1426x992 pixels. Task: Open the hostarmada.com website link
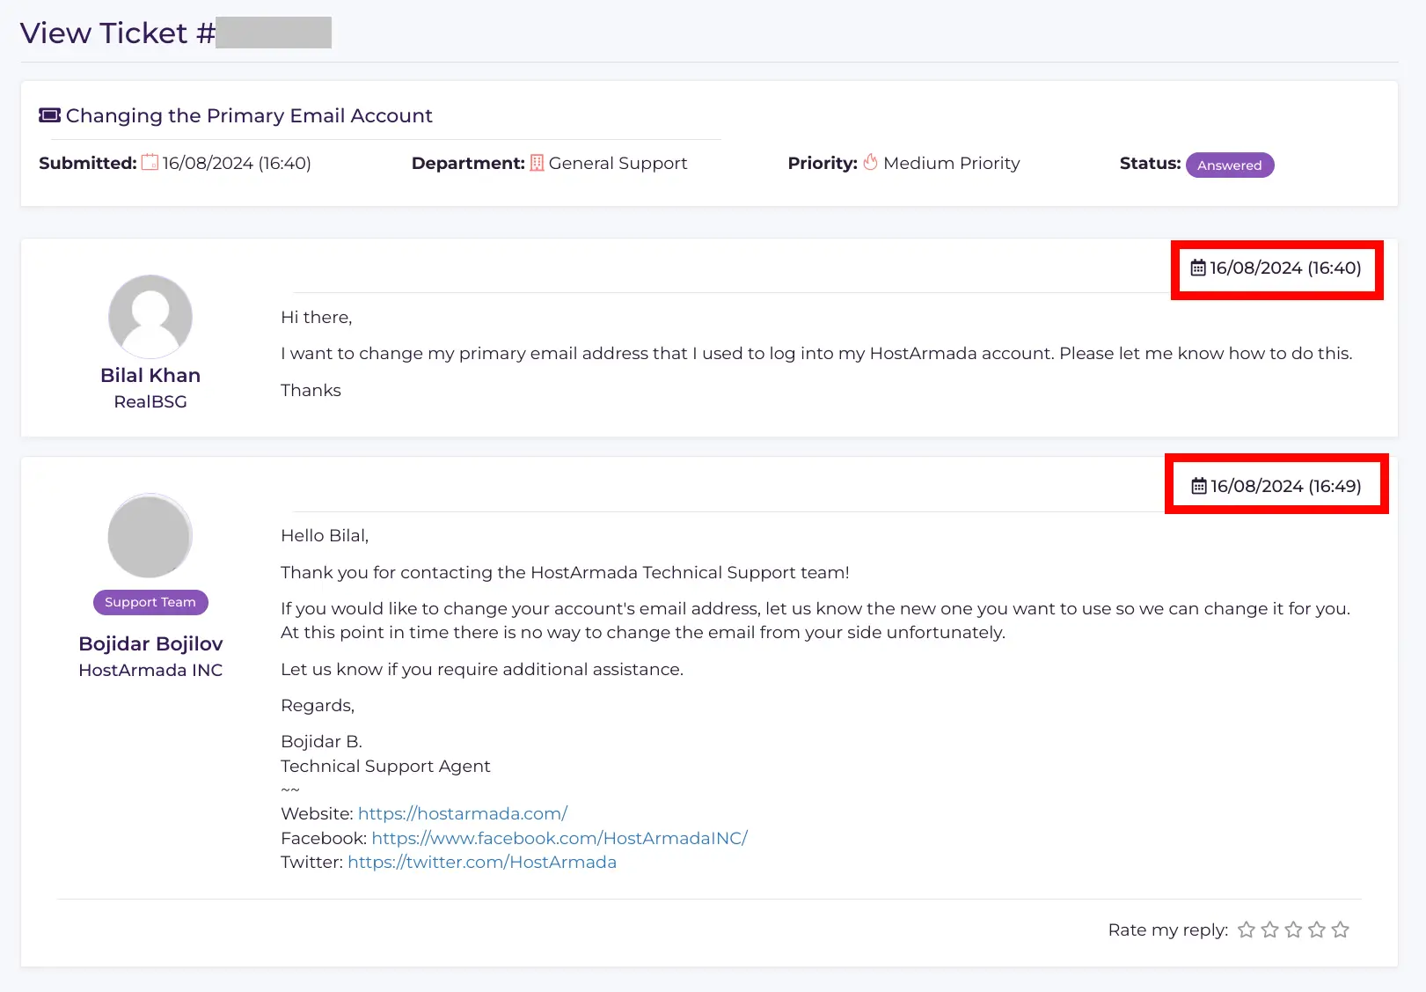coord(463,813)
